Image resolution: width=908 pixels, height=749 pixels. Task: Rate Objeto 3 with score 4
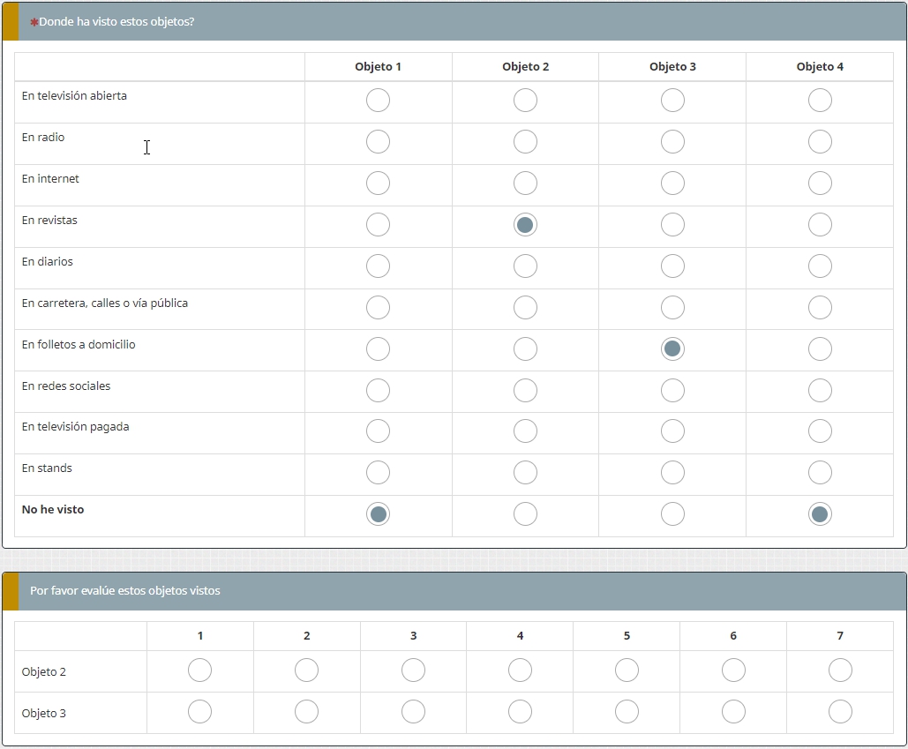pyautogui.click(x=520, y=712)
